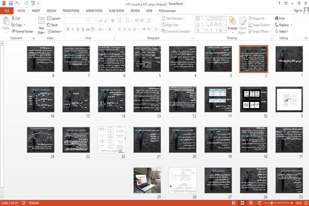Click the Save icon in quick access toolbar
This screenshot has height=206, width=309.
(11, 3)
